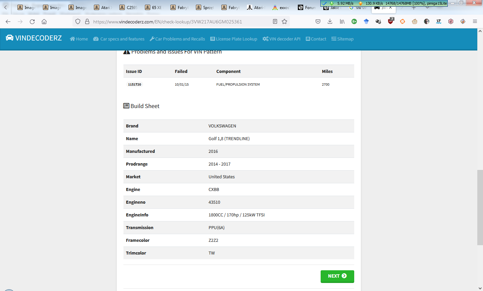Select the failed date 10/01/15

[182, 85]
